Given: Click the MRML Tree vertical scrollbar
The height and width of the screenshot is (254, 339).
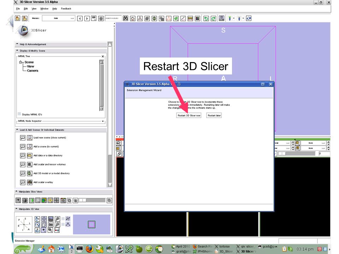Looking at the screenshot, I should click(102, 85).
